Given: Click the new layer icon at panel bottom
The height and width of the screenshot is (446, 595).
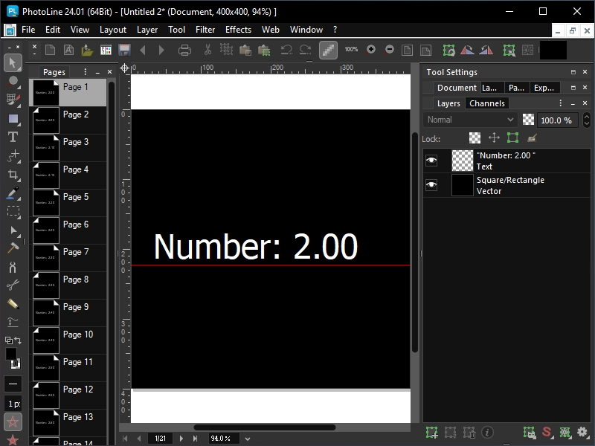Looking at the screenshot, I should [432, 432].
